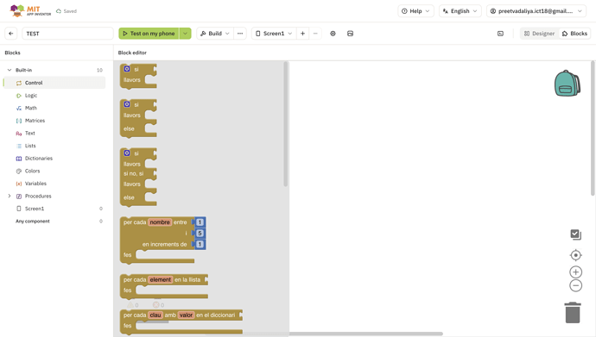Screen dimensions: 596x337
Task: Switch to the Designer view
Action: 539,34
